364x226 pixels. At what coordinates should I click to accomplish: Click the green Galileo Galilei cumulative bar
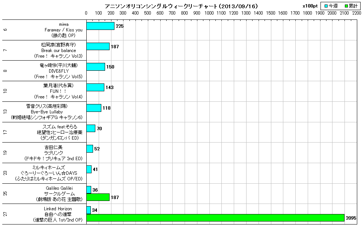[98, 197]
